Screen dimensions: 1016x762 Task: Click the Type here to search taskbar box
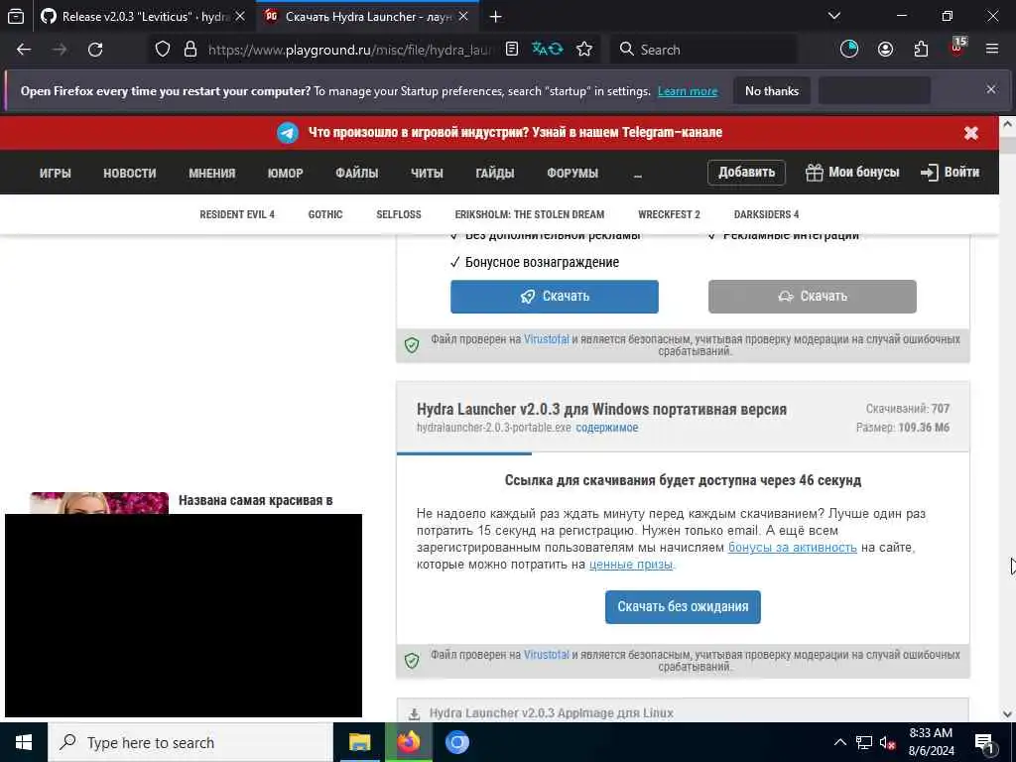coord(190,742)
